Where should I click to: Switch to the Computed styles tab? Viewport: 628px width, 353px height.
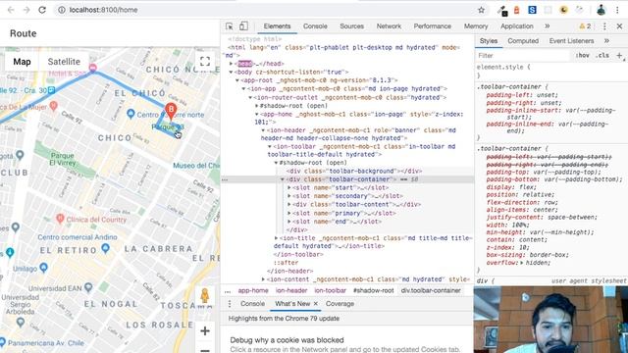point(523,41)
